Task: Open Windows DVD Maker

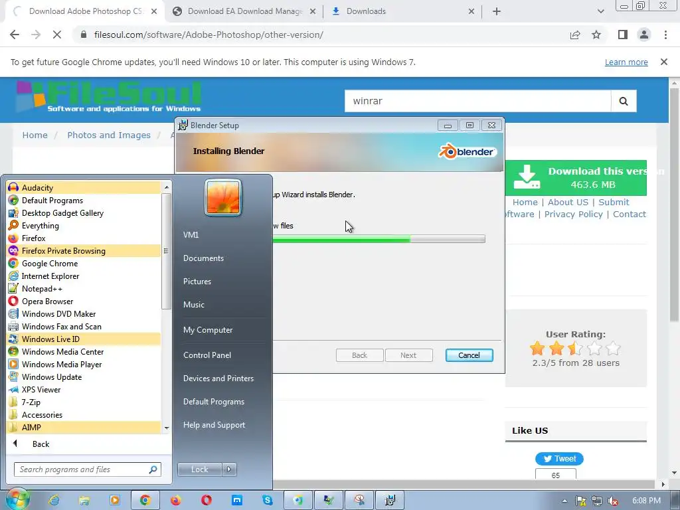Action: 84,313
